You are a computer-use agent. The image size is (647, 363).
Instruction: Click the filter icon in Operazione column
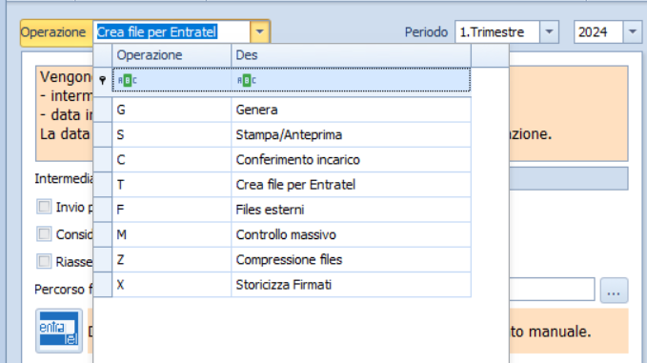[127, 80]
